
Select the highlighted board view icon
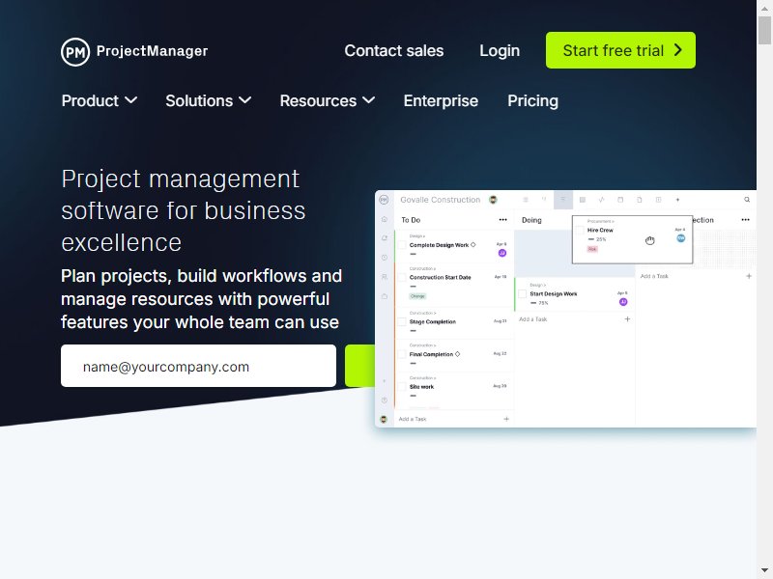(x=563, y=200)
